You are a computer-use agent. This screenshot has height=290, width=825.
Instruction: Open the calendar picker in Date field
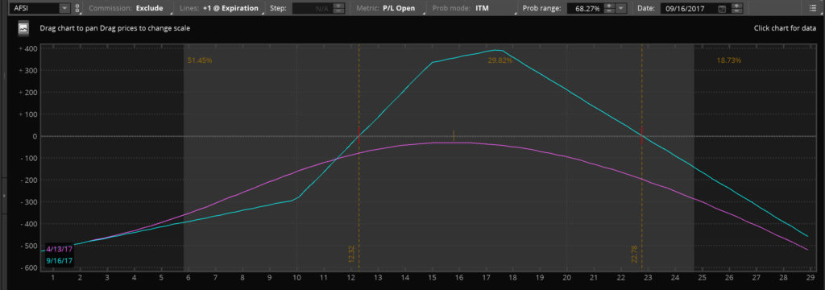pos(721,9)
